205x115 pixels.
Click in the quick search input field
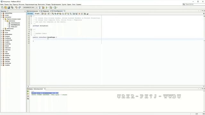(195, 4)
